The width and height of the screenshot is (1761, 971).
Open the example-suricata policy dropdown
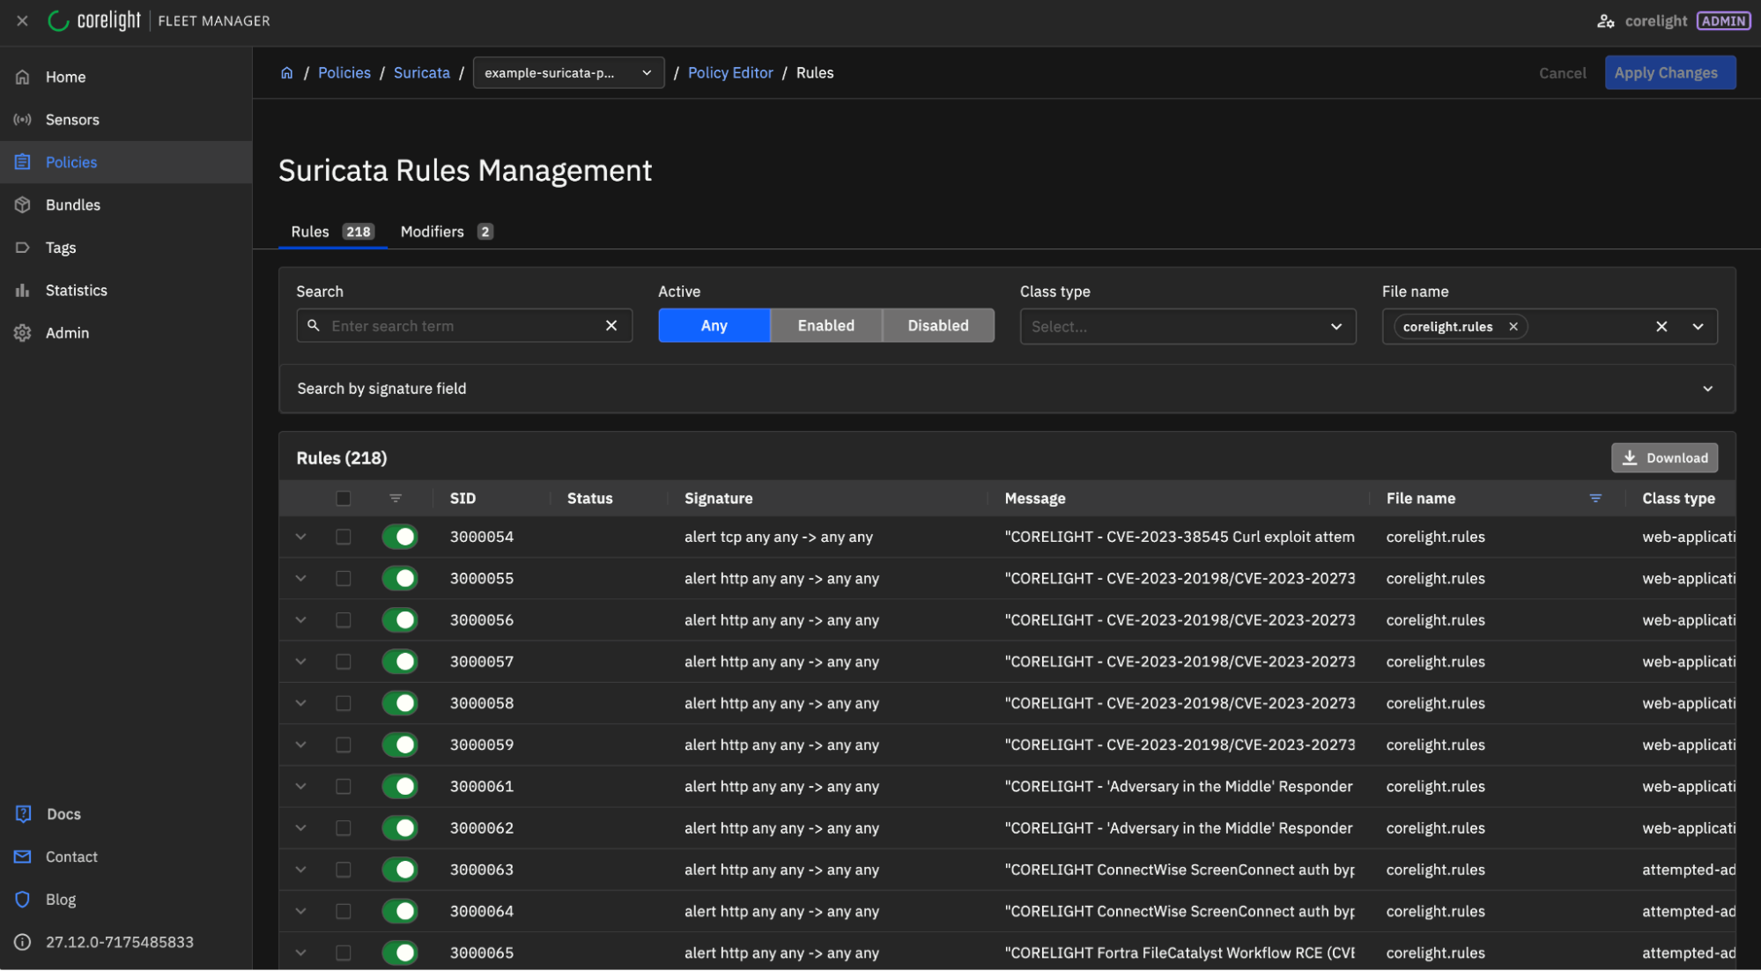[568, 73]
